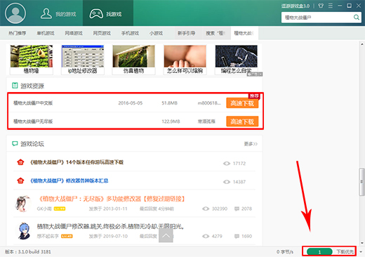The width and height of the screenshot is (365, 257).
Task: Click the 下载优先 label
Action: 345,252
